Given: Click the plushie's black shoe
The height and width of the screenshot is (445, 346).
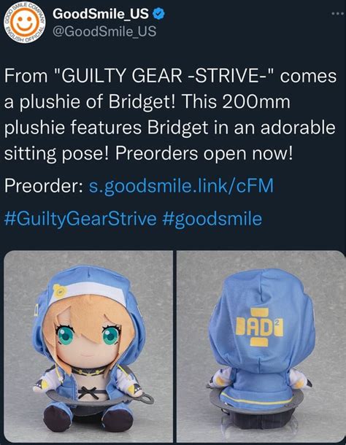Looking at the screenshot, I should coord(58,418).
